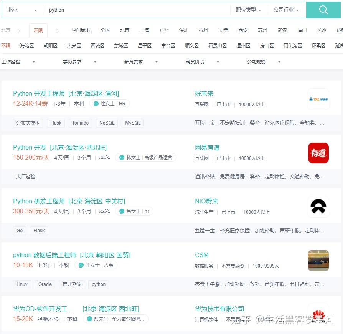
Task: Select the 不限 tab in city breadcrumb
Action: [38, 30]
